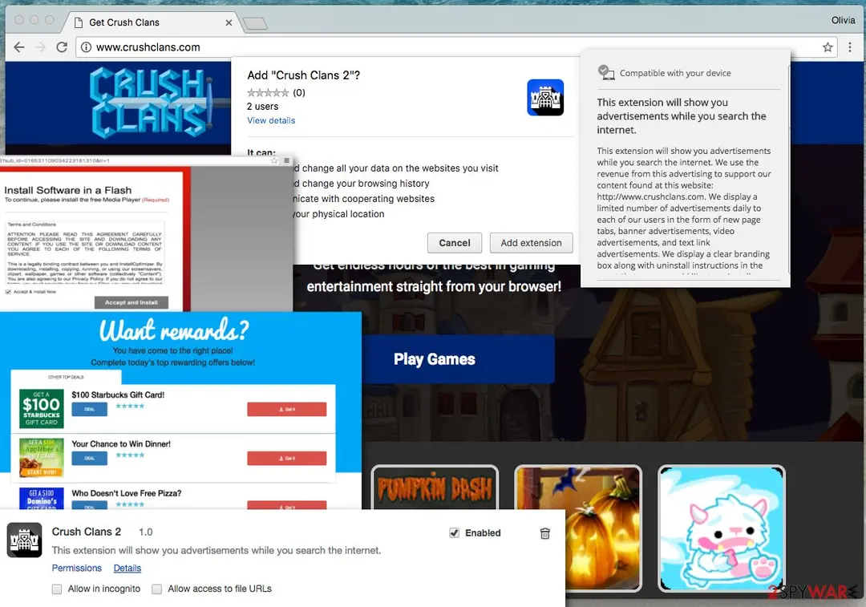Click the Add extension button
This screenshot has height=607, width=866.
tap(532, 243)
